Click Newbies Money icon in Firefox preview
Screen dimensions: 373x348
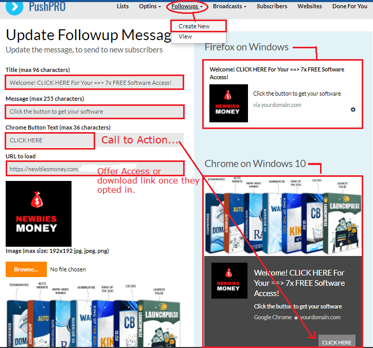(x=228, y=103)
